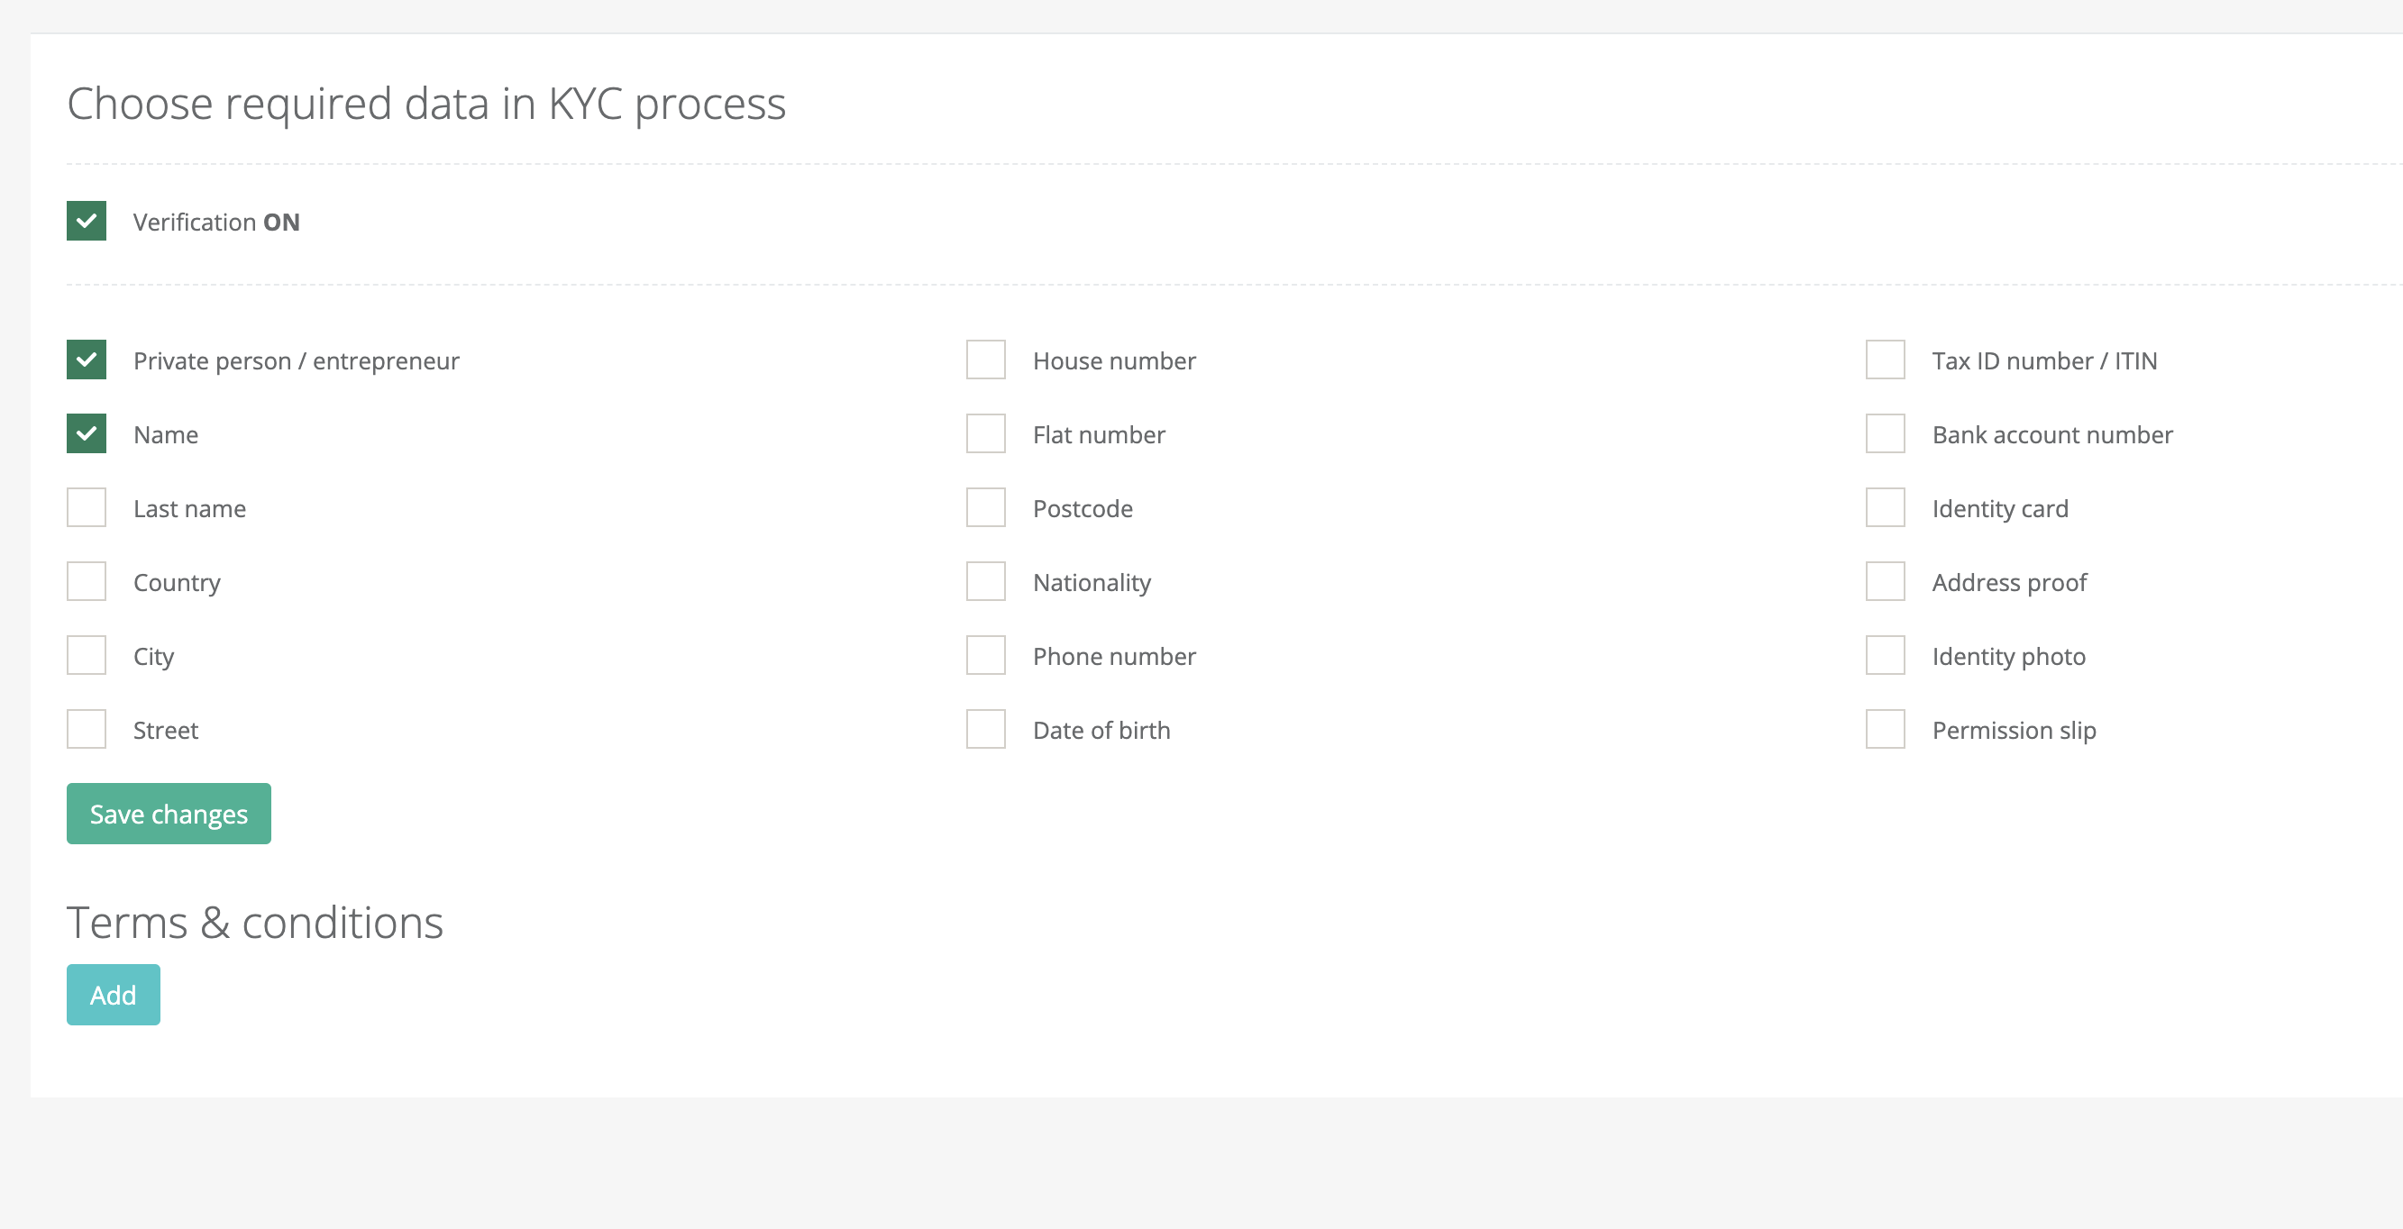Screen dimensions: 2403x1229
Task: Require Phone number in KYC
Action: coord(985,656)
